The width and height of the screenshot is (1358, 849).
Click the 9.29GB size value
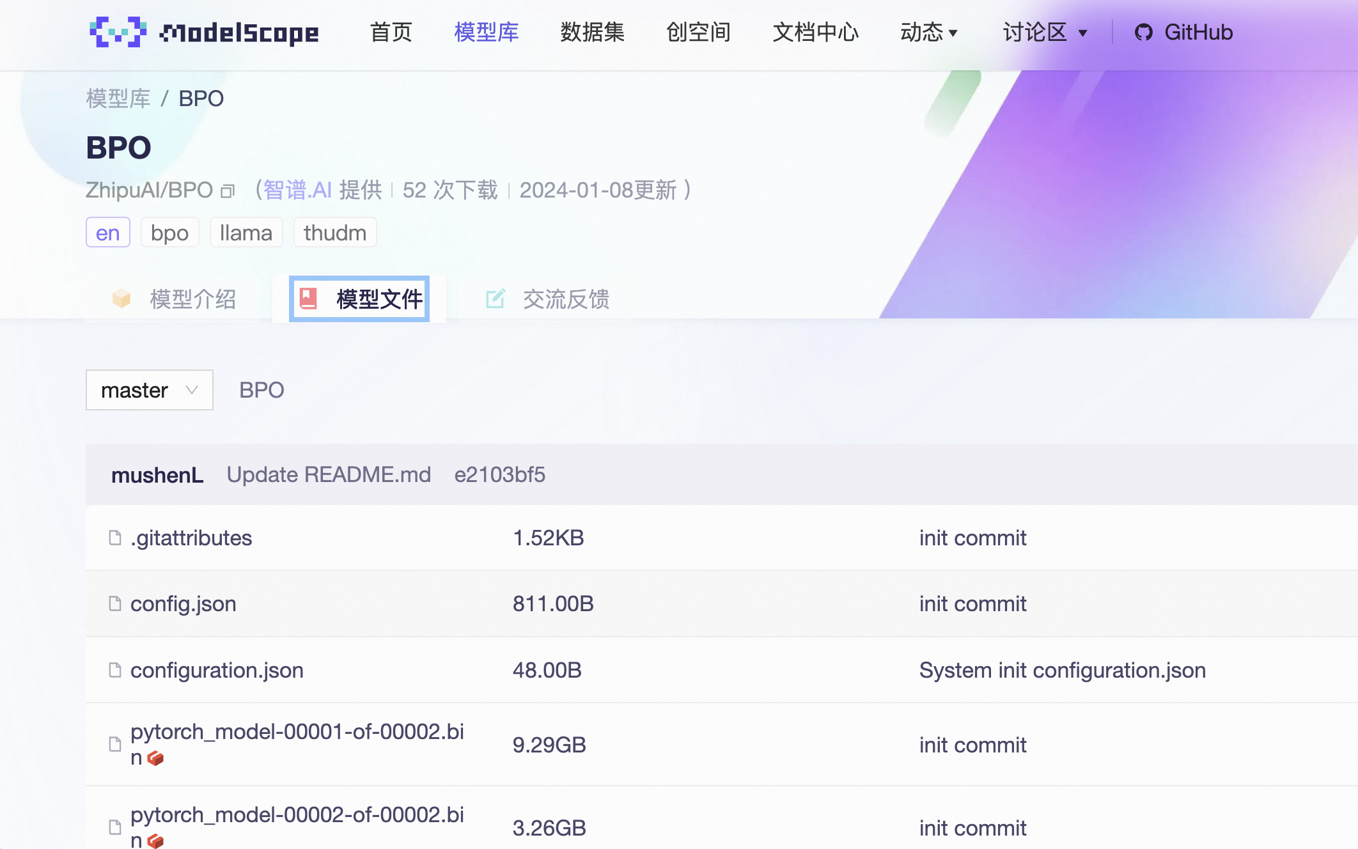tap(549, 745)
